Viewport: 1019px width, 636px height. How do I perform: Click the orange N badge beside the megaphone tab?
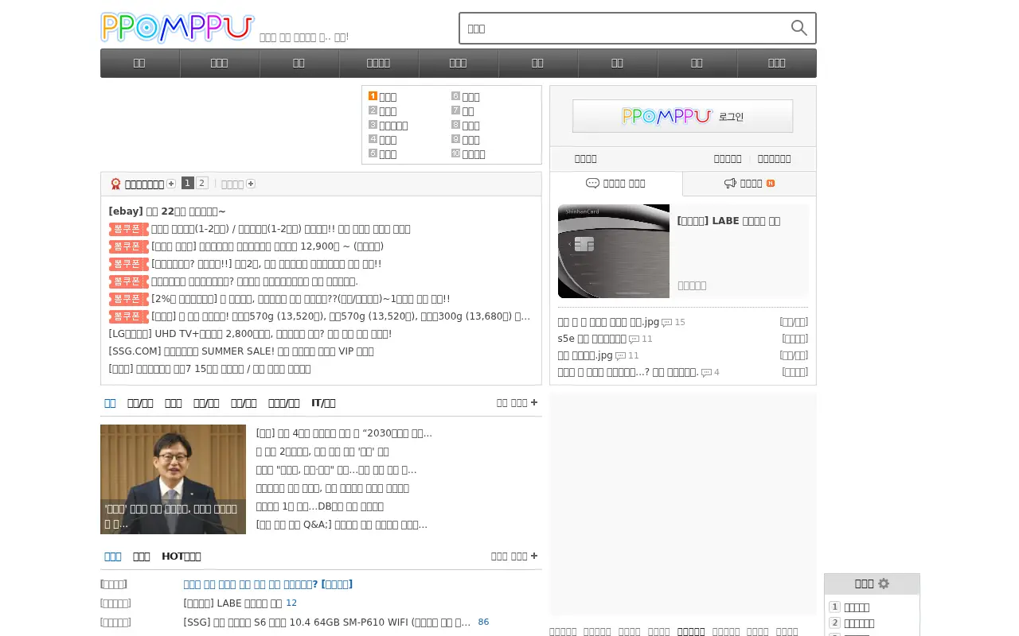pyautogui.click(x=771, y=184)
